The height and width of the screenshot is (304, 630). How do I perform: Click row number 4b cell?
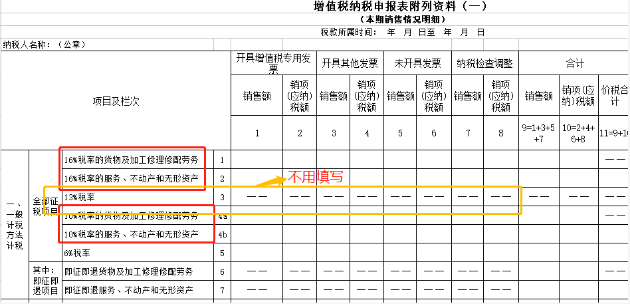tap(222, 234)
